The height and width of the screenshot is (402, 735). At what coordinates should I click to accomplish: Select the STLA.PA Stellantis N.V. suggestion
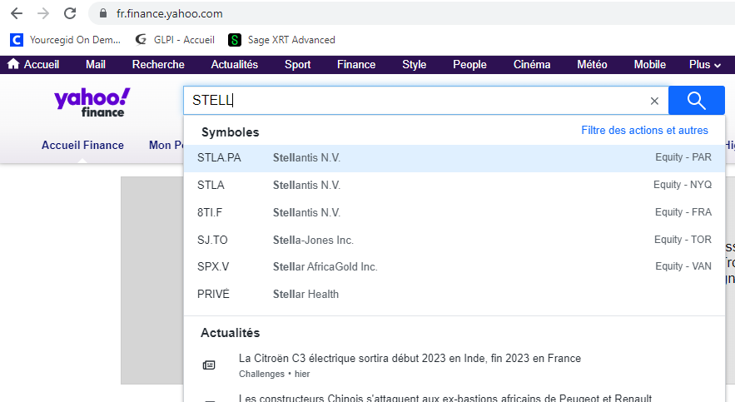pyautogui.click(x=454, y=158)
